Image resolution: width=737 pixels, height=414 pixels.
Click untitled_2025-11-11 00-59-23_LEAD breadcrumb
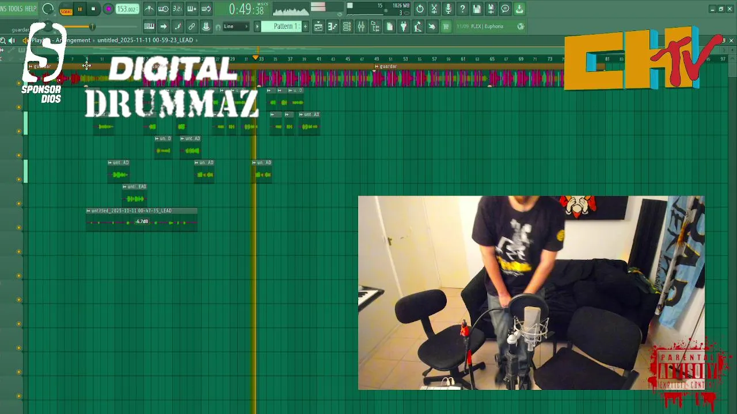pos(145,40)
